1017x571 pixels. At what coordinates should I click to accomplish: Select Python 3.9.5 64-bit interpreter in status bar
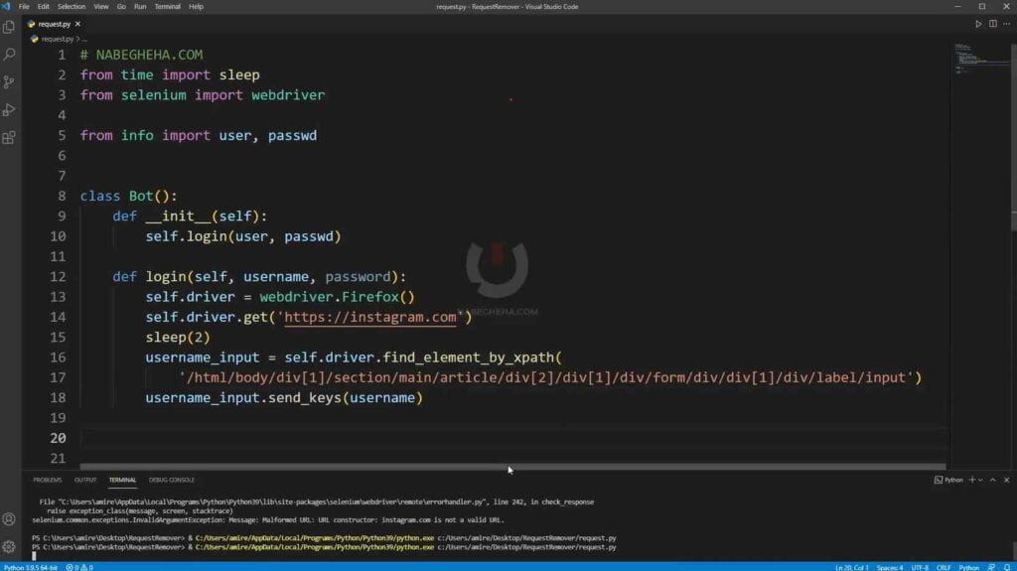click(31, 567)
